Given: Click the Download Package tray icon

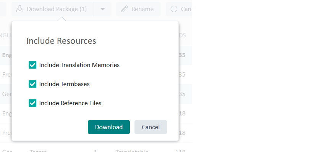Looking at the screenshot, I should [x=19, y=9].
